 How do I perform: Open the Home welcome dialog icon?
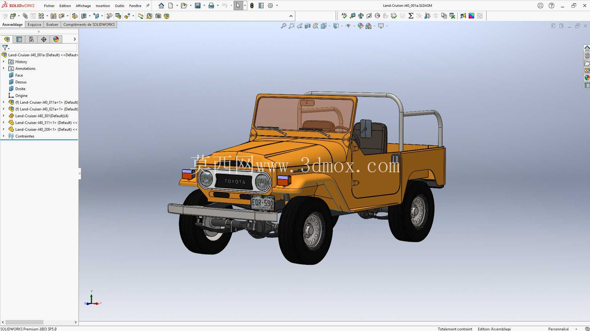(161, 6)
